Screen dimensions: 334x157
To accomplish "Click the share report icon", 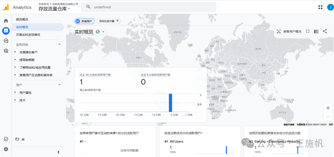I will pyautogui.click(x=325, y=31).
